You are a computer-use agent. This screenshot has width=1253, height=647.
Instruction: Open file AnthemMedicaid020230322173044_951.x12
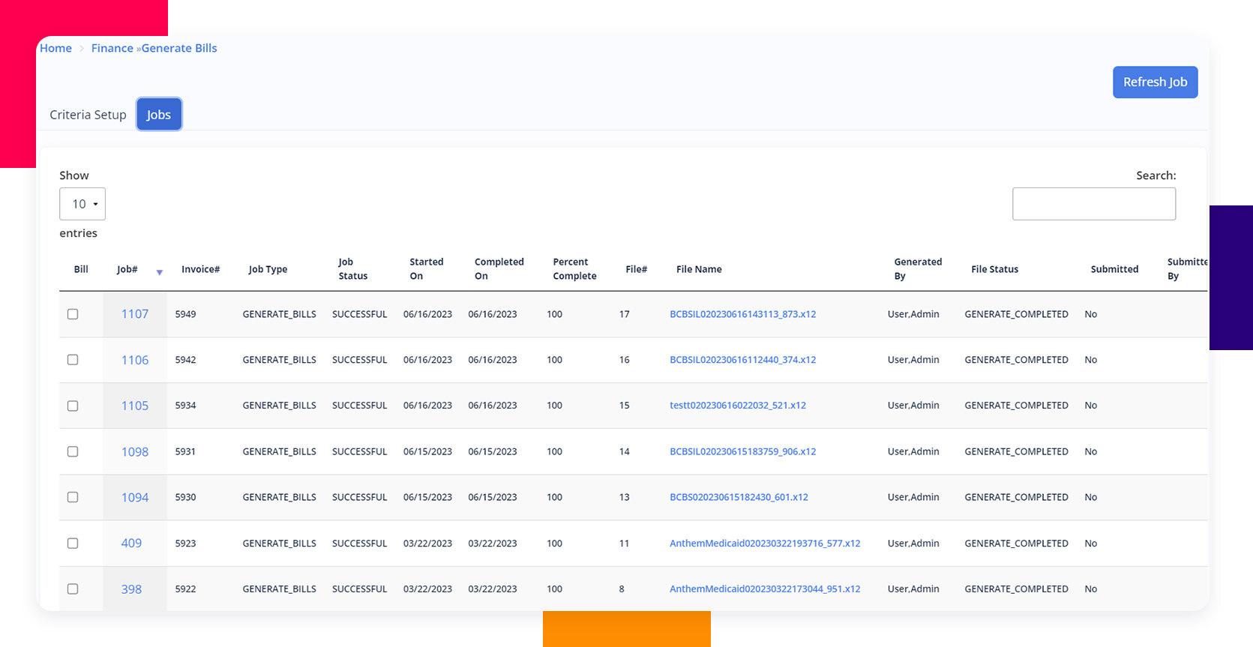[765, 589]
